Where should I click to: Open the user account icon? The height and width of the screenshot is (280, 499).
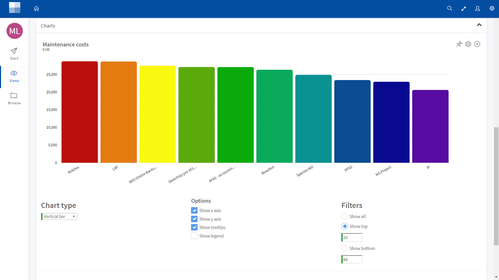coord(478,9)
